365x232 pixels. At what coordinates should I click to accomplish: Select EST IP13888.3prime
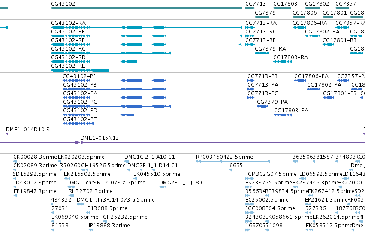click(x=109, y=226)
